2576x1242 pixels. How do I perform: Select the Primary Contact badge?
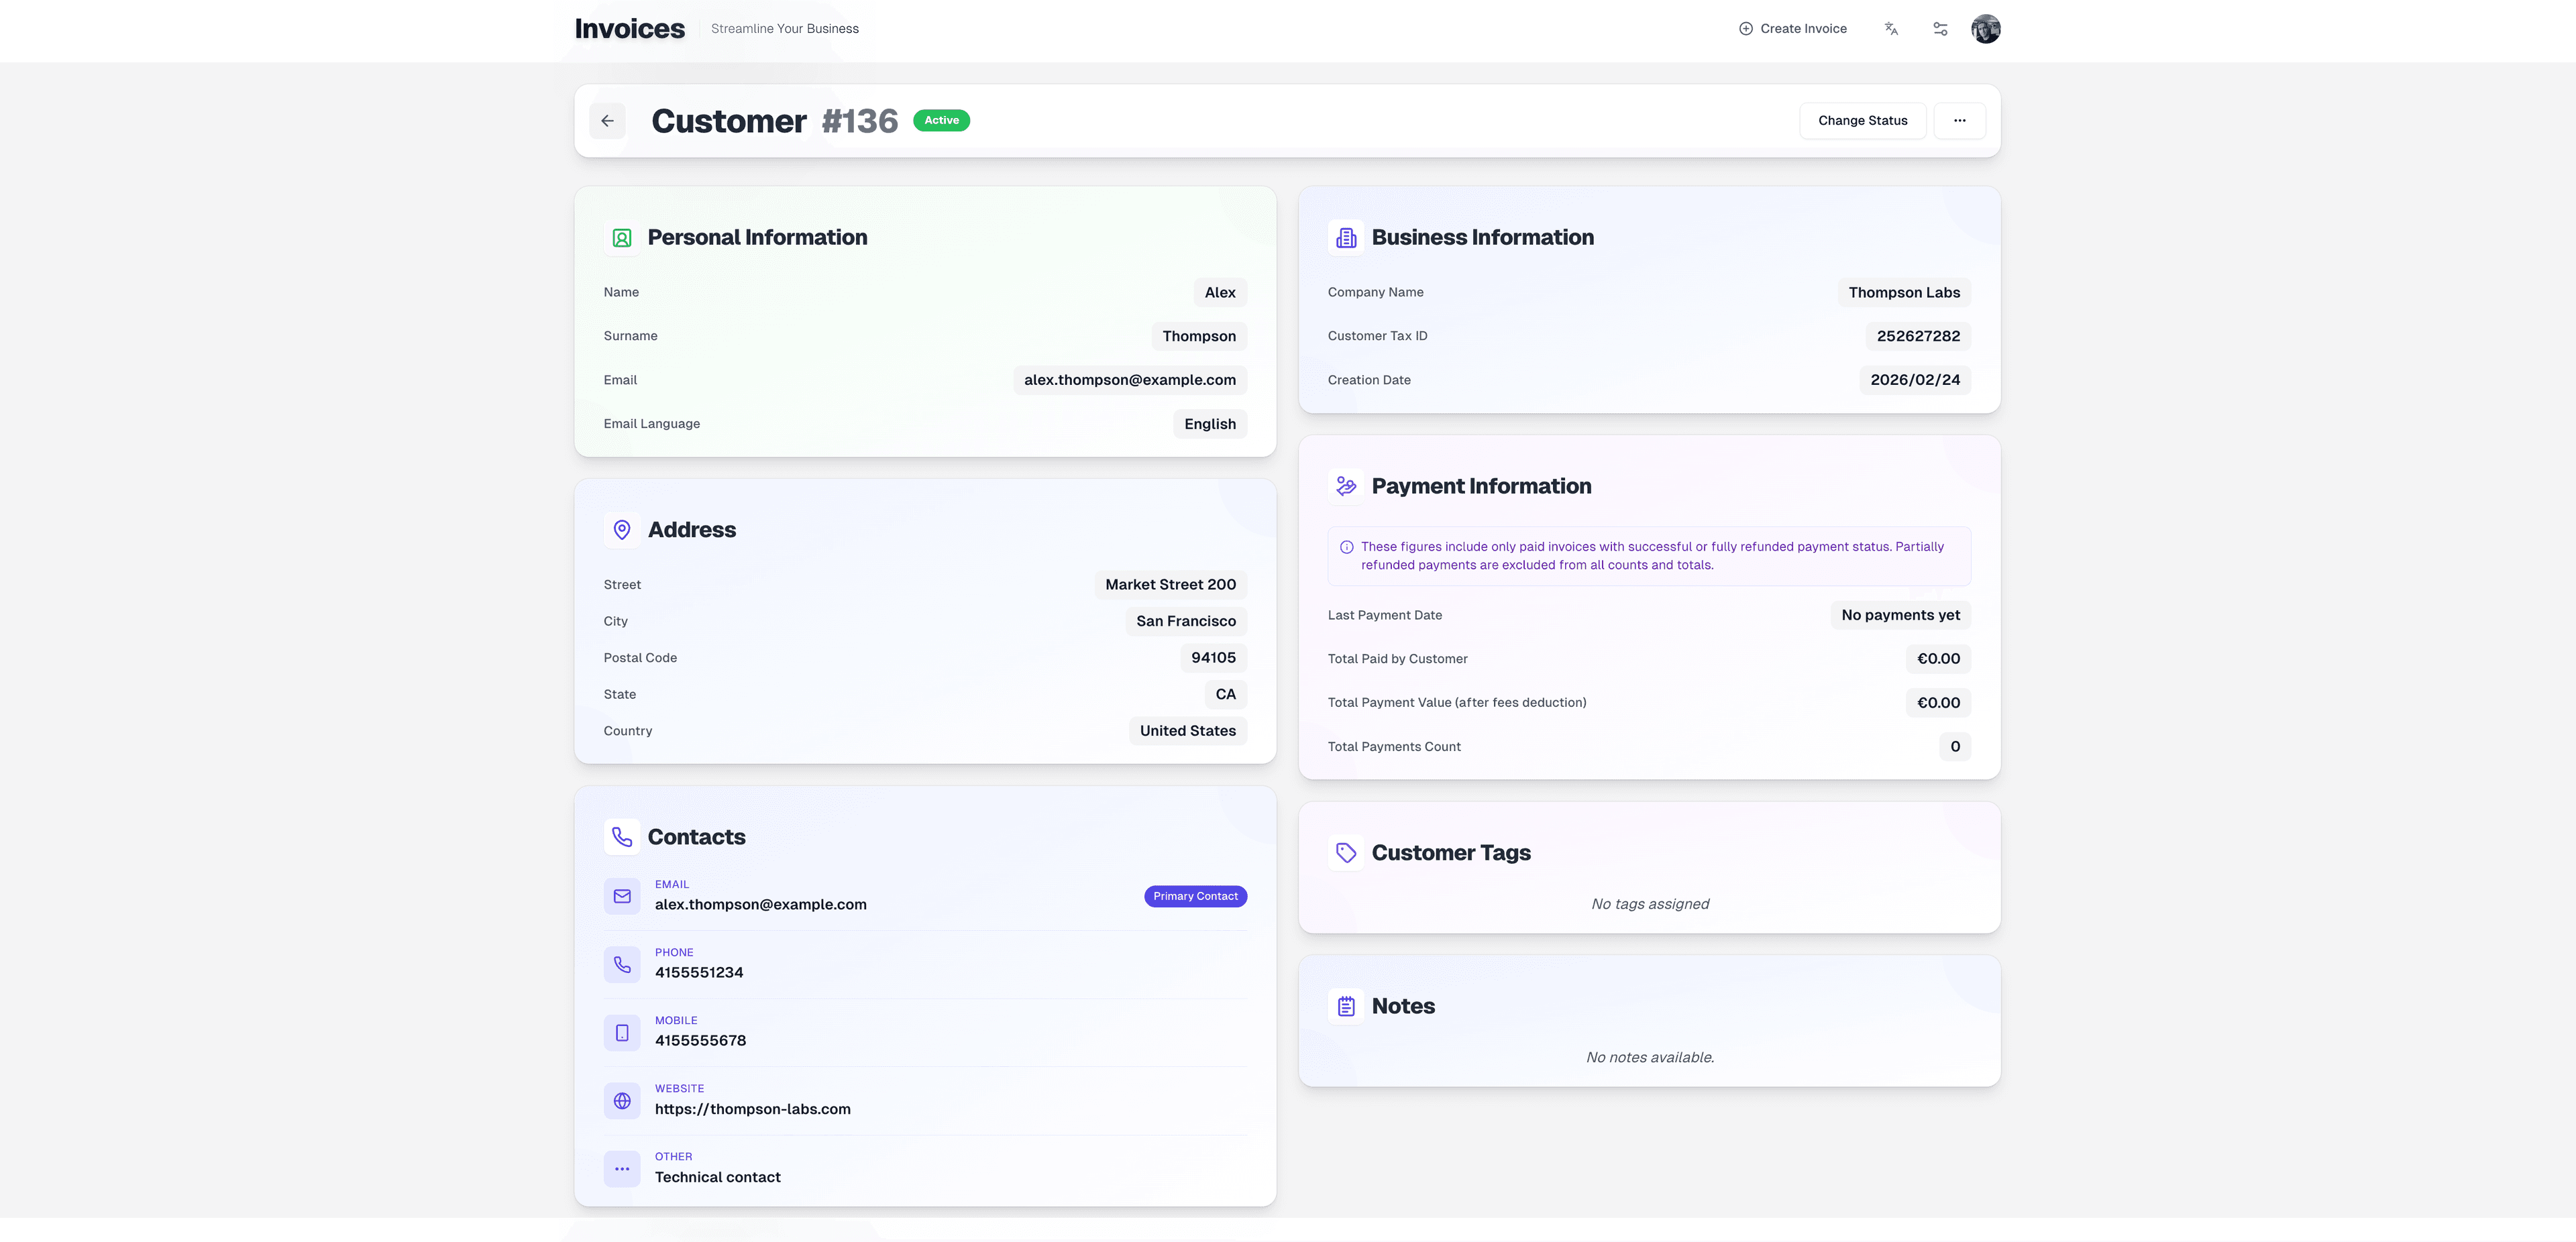[1195, 896]
